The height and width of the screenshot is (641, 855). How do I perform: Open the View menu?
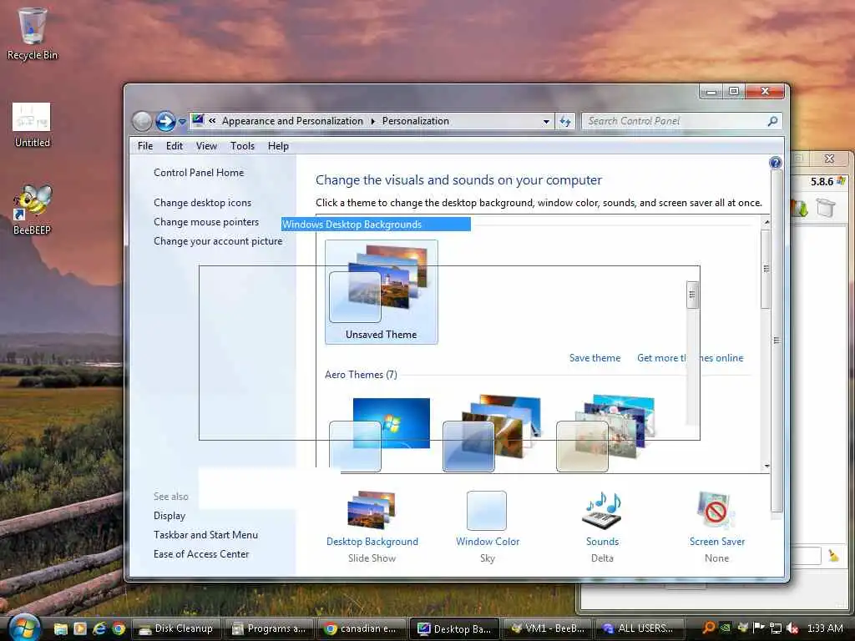click(x=207, y=146)
